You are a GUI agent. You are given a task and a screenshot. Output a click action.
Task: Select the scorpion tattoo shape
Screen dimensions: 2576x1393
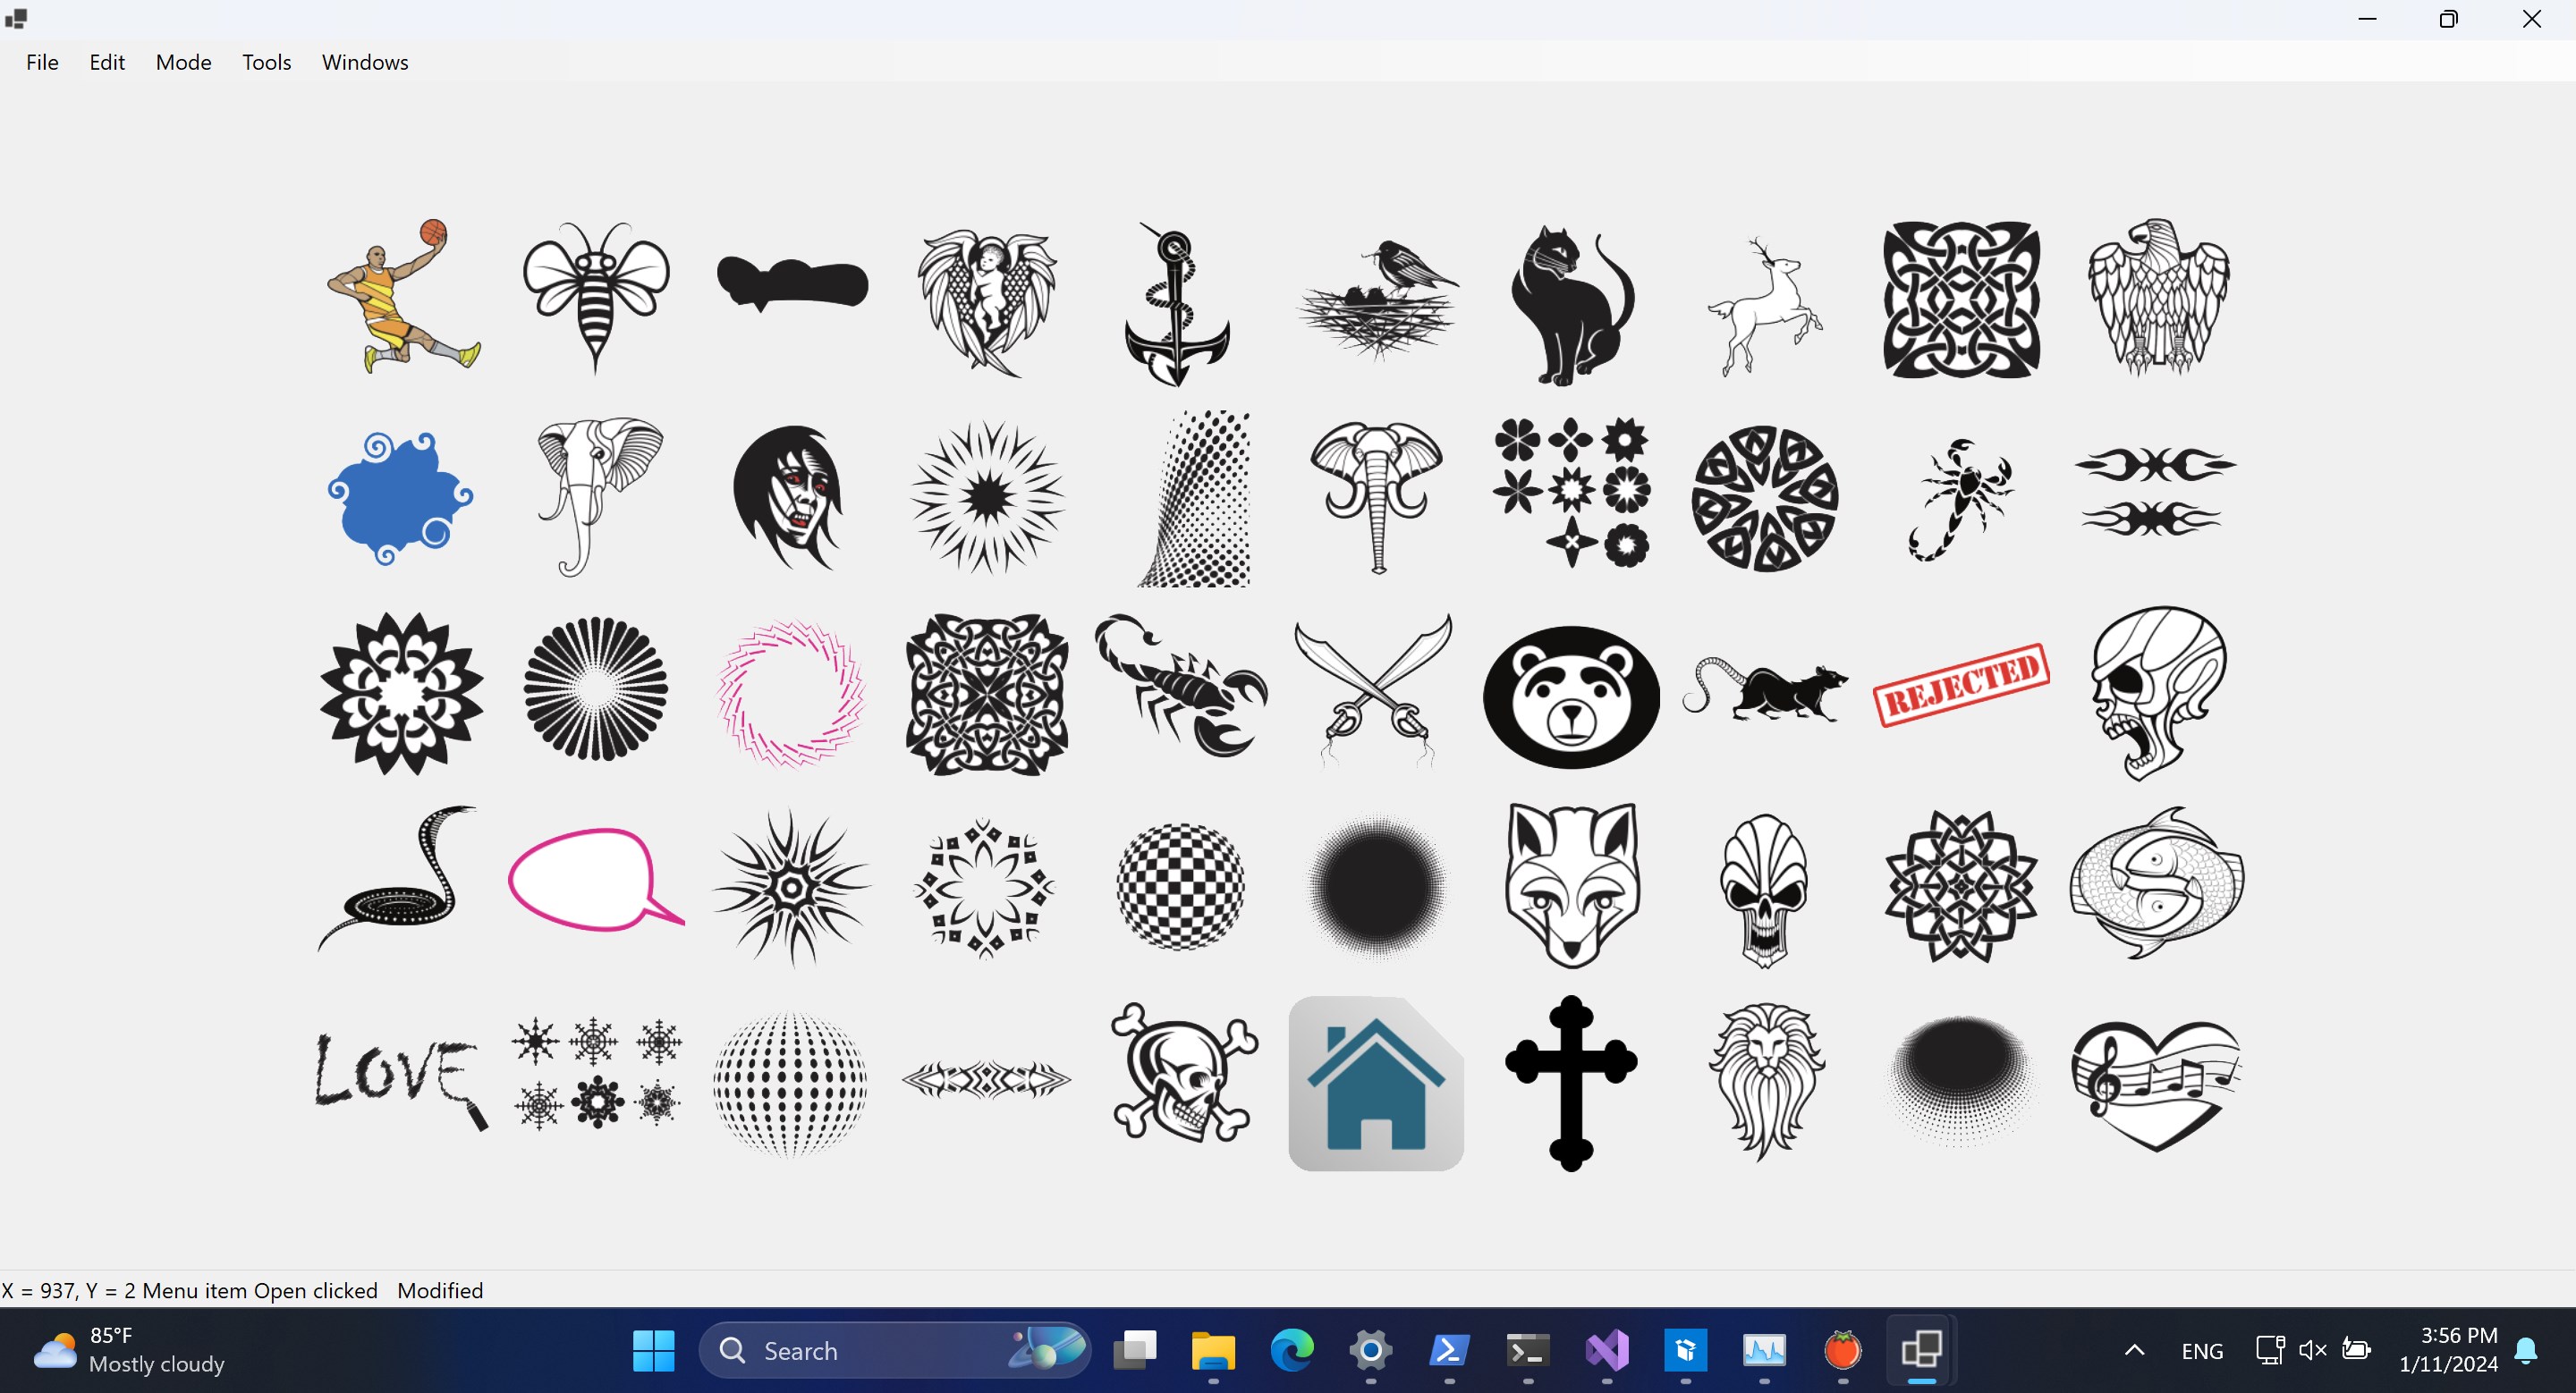1183,691
